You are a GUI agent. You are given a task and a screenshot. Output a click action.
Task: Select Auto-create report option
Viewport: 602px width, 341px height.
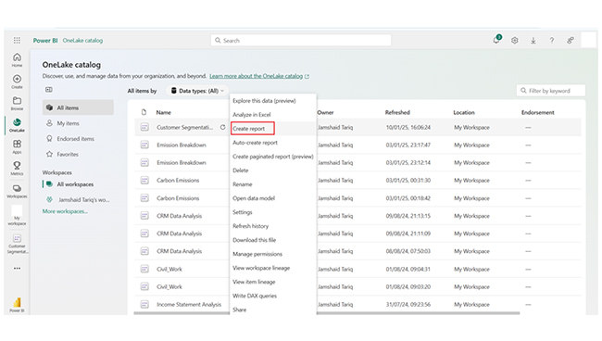point(255,143)
